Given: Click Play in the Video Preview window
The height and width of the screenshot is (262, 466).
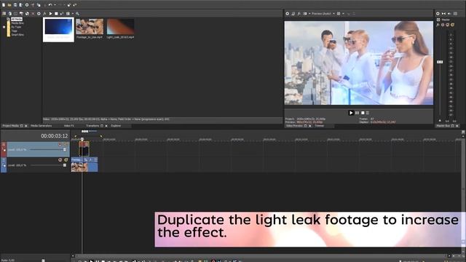Looking at the screenshot, I should [351, 113].
